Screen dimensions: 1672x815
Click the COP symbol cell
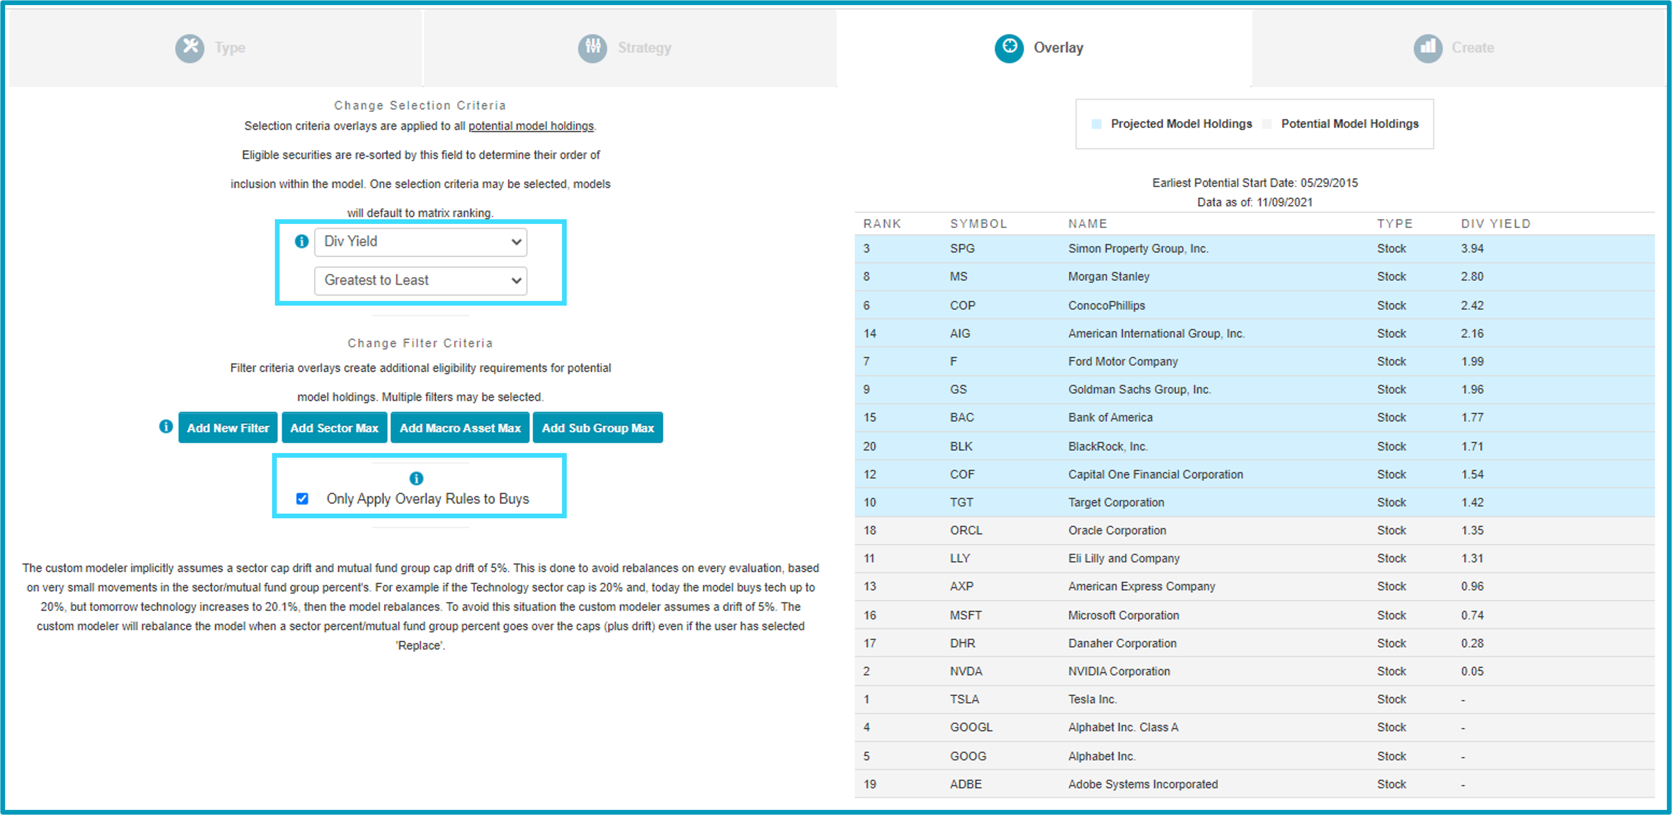[962, 305]
